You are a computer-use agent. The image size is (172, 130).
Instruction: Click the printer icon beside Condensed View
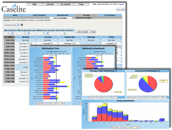tap(22, 25)
